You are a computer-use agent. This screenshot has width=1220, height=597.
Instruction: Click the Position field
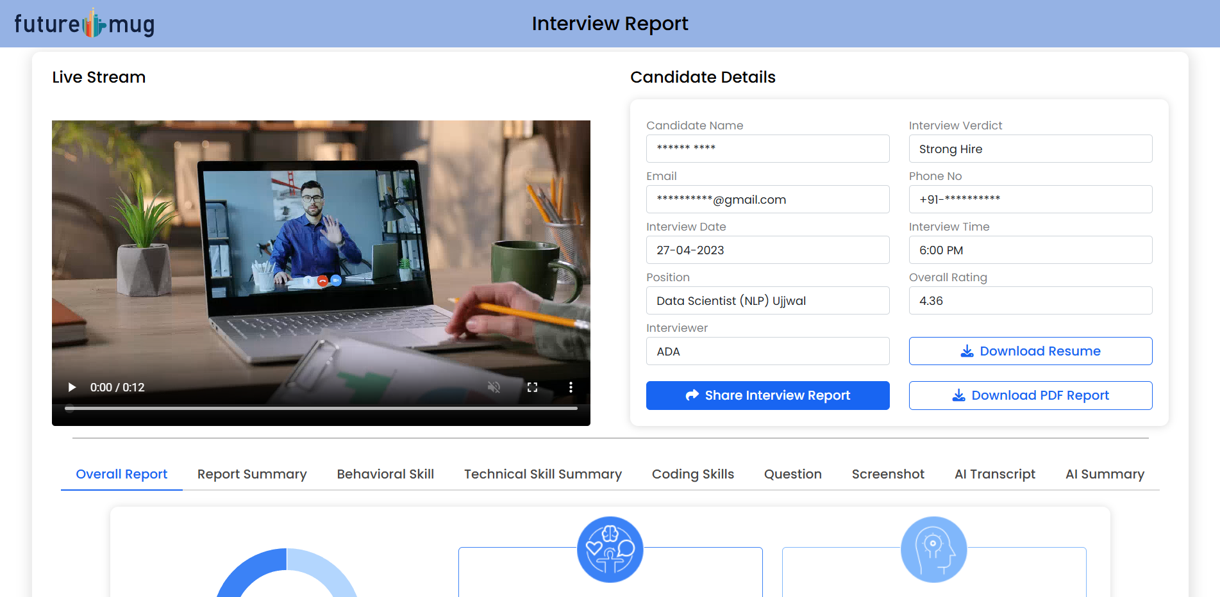click(x=767, y=300)
